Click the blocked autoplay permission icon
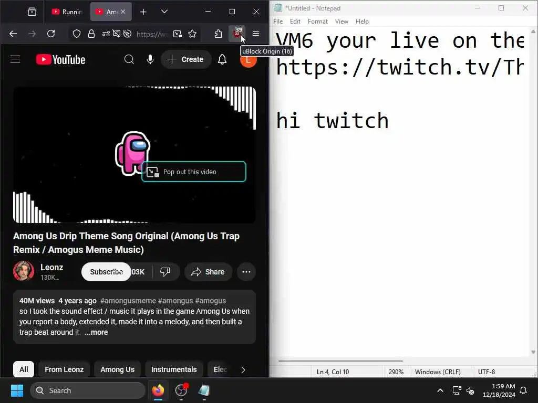Image resolution: width=538 pixels, height=403 pixels. click(127, 34)
